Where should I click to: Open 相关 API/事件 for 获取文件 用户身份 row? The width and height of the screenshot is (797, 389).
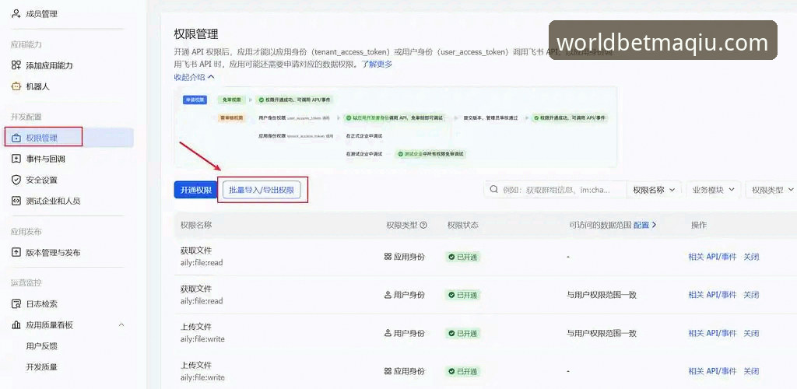coord(712,295)
